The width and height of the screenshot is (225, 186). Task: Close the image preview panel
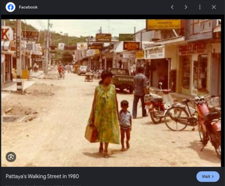coord(214,7)
